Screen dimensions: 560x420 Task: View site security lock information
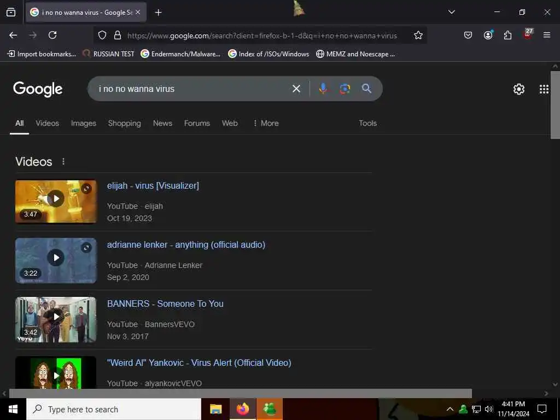[117, 35]
